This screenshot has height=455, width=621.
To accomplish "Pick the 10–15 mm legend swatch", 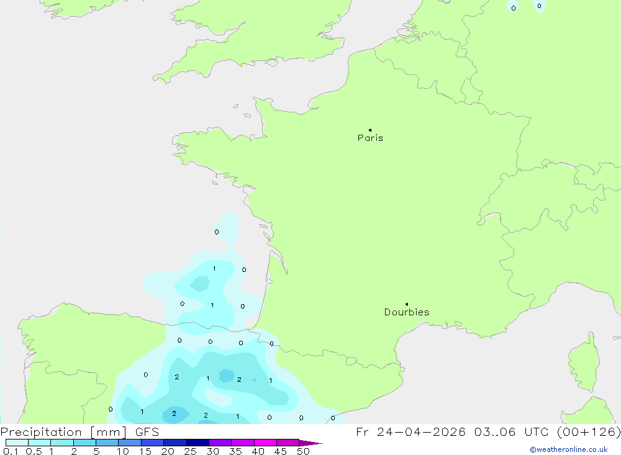I will [130, 443].
